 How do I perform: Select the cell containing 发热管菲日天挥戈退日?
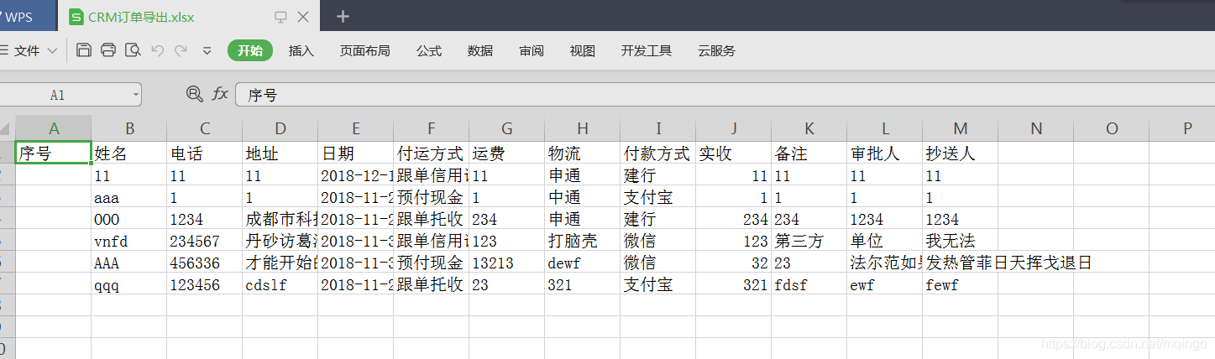point(961,263)
